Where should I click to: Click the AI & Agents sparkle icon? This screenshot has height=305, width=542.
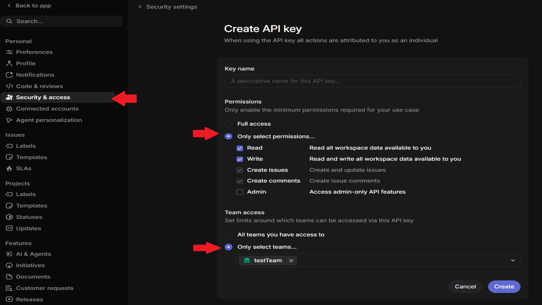tap(9, 254)
